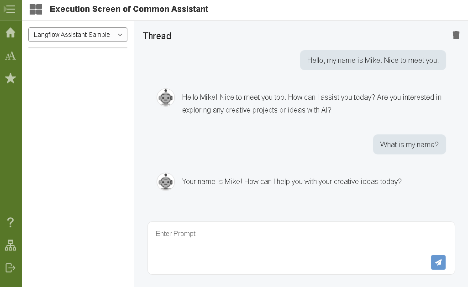This screenshot has height=287, width=468.
Task: Click the Execution Screen of Common Assistant title
Action: pos(129,9)
